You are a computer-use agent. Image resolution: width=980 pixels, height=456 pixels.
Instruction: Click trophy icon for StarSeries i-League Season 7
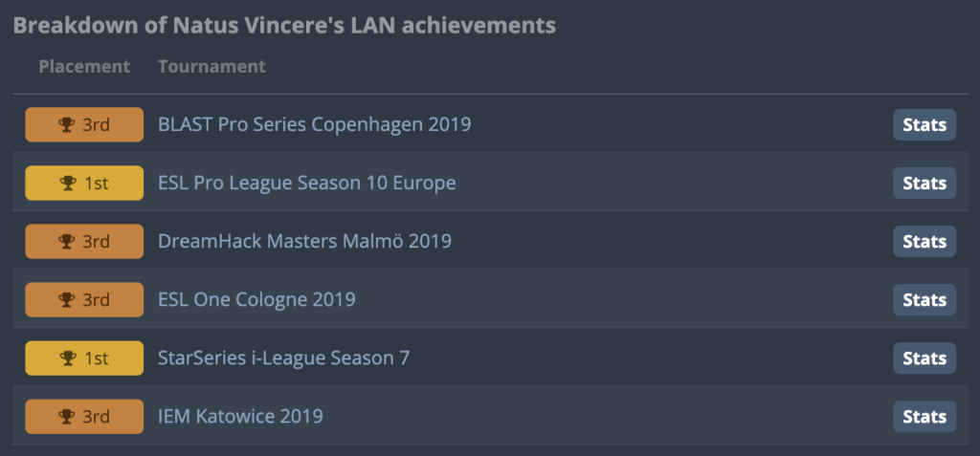click(68, 358)
